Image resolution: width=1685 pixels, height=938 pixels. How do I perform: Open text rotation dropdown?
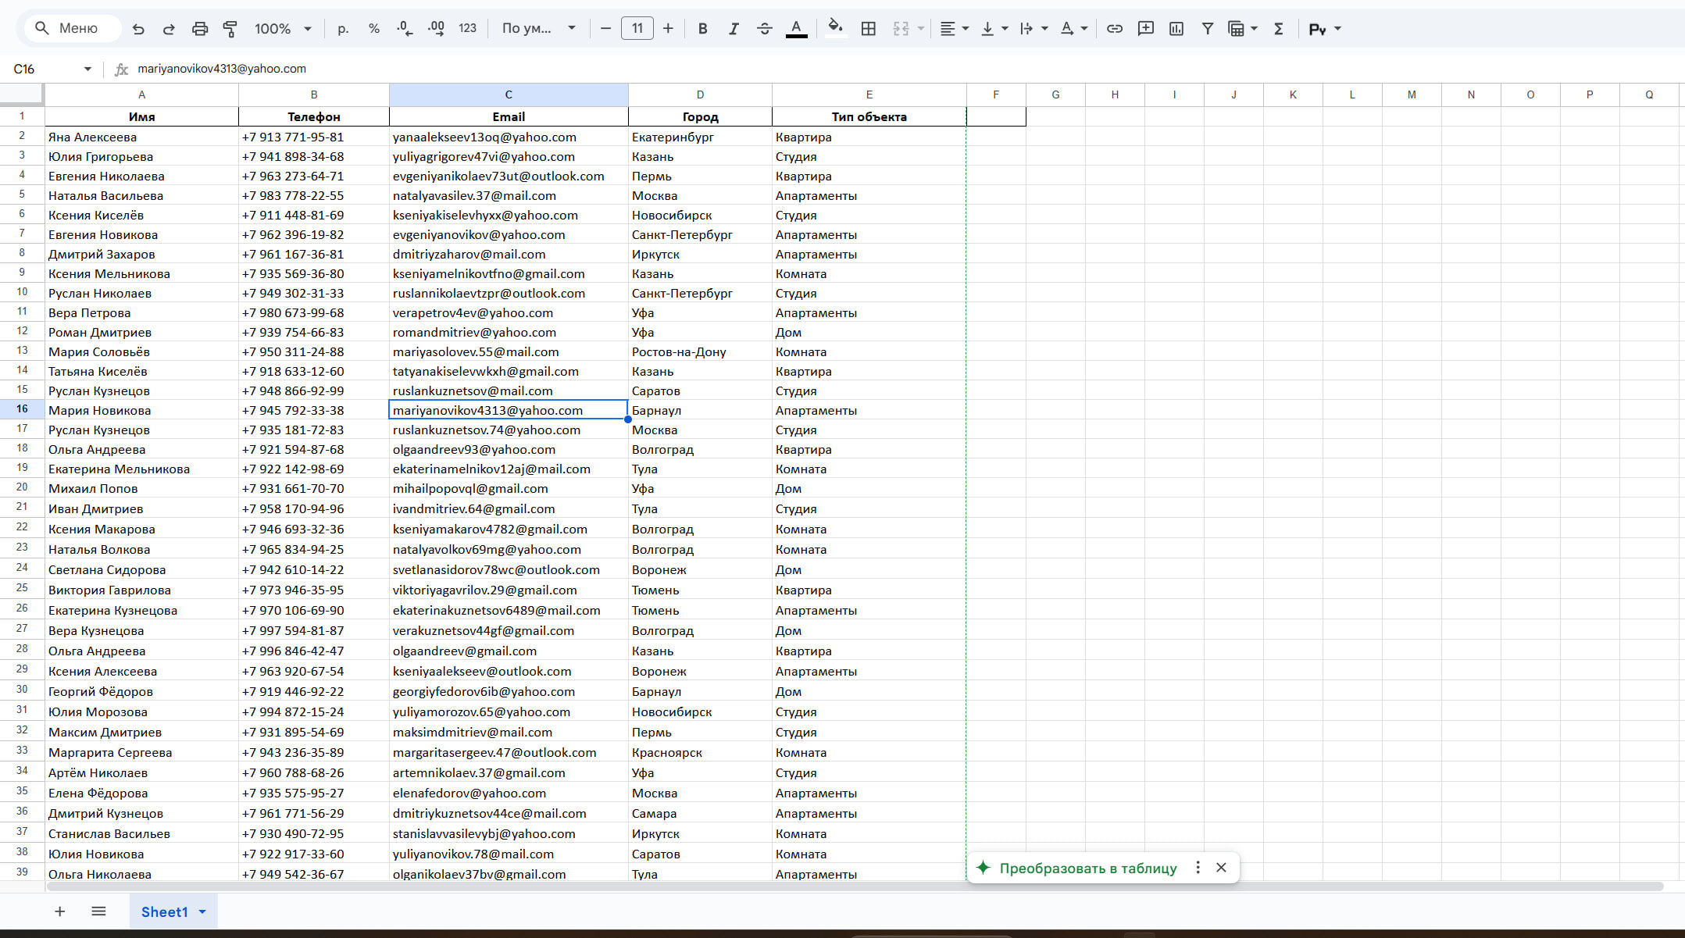point(1074,29)
